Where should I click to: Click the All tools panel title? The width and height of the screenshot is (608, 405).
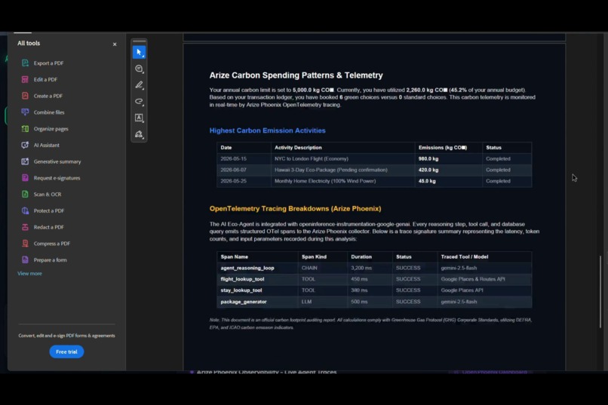point(29,44)
